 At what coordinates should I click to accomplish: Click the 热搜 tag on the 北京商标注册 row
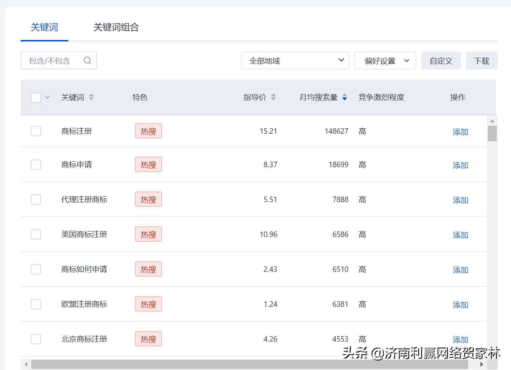(148, 339)
